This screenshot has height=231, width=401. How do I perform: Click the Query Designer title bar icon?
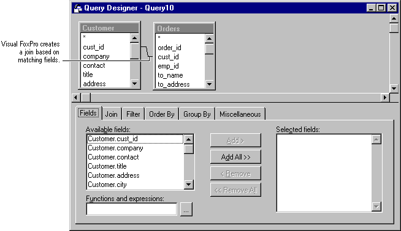78,8
